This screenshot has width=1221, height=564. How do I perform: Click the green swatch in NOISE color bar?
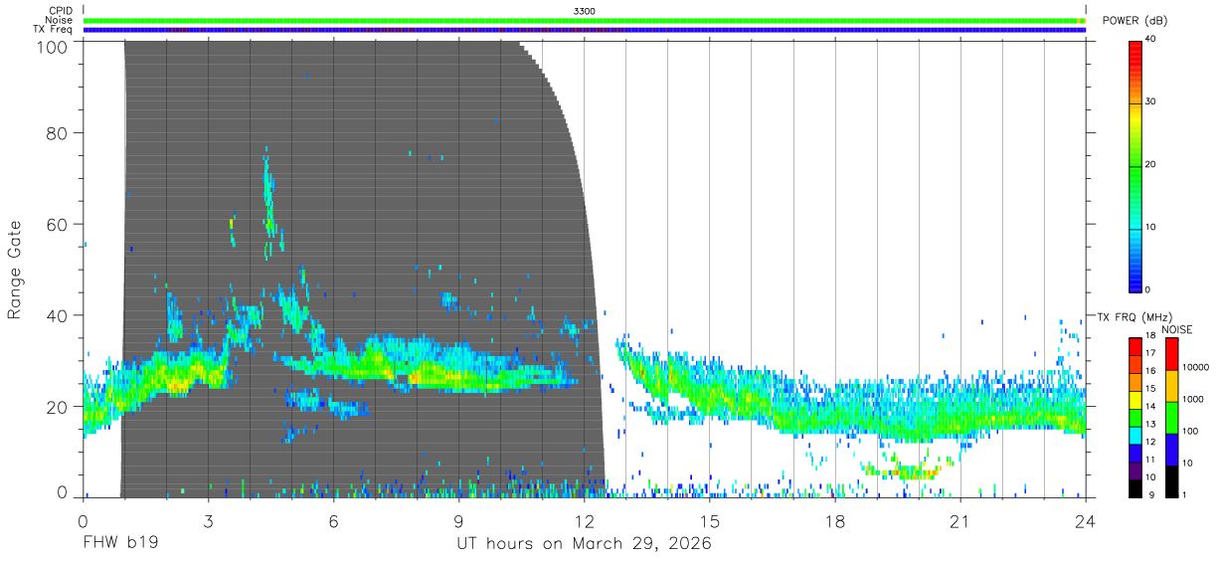(x=1172, y=417)
